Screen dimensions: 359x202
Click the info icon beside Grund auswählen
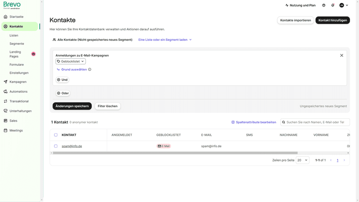pyautogui.click(x=90, y=69)
